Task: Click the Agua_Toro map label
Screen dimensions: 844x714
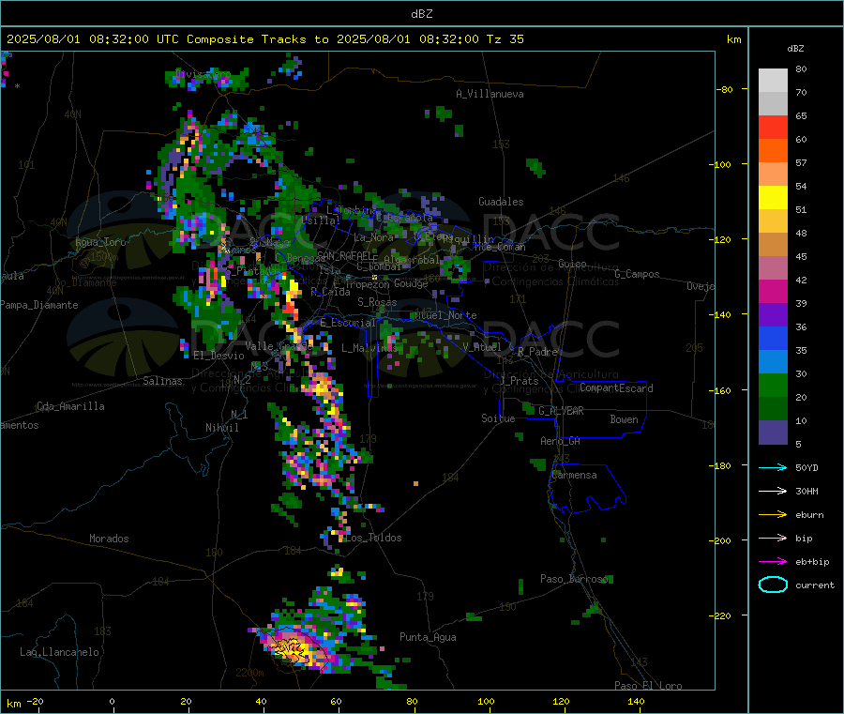Action: (100, 242)
